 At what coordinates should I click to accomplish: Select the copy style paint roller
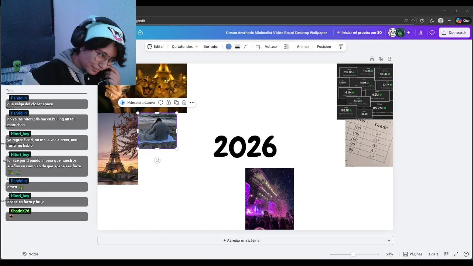click(341, 47)
